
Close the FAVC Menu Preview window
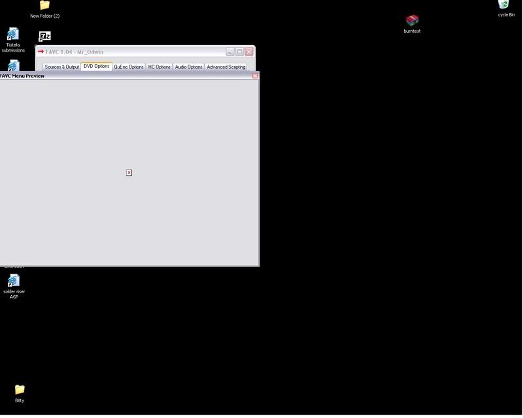tap(255, 76)
